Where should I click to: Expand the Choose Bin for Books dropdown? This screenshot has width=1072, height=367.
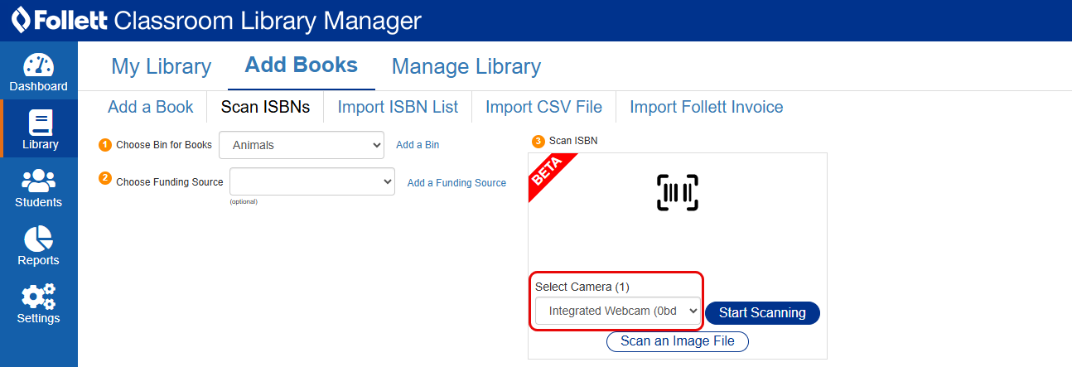tap(302, 145)
